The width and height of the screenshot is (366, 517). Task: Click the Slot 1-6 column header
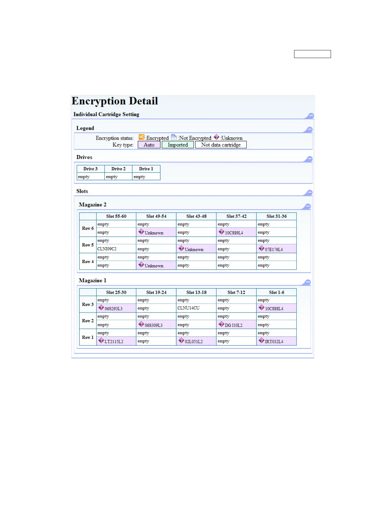point(277,292)
